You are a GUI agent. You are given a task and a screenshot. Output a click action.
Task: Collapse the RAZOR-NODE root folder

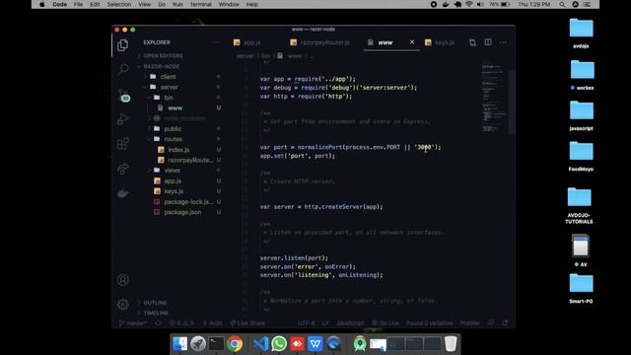point(162,66)
